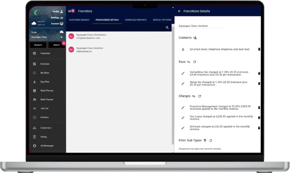The image size is (290, 173).
Task: Delete the Stripe fee entry
Action: point(259,84)
